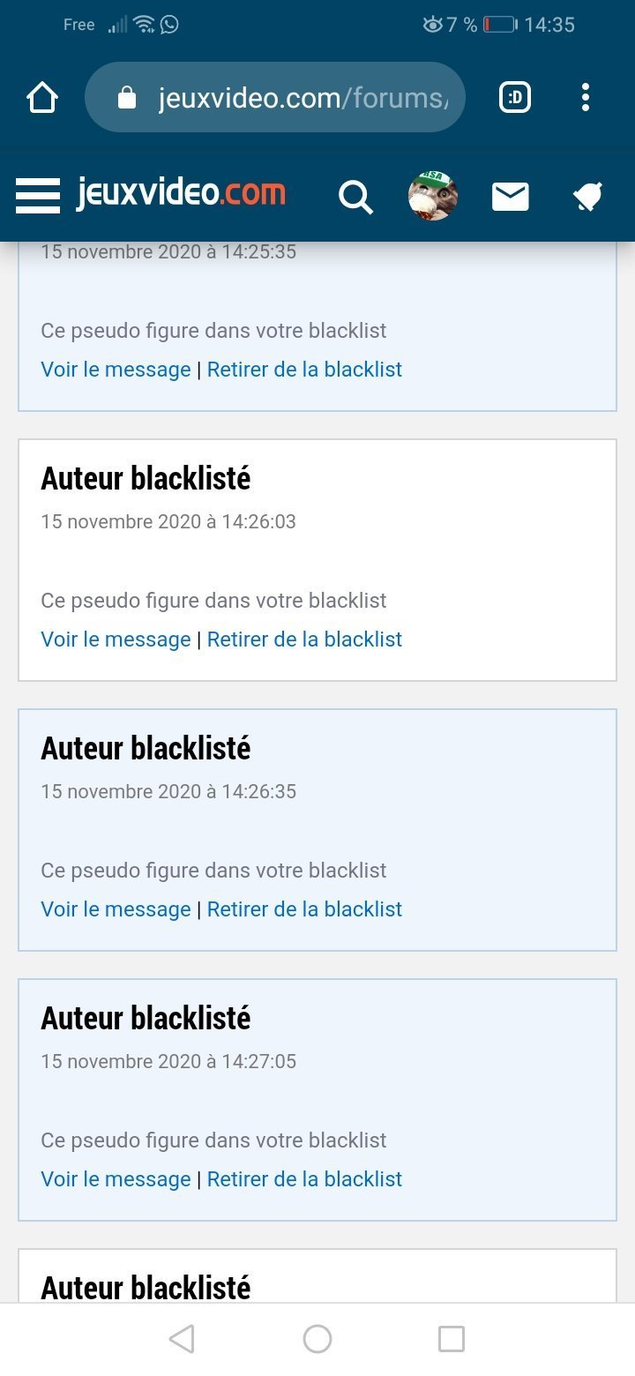Open the jeuxvideo.com hamburger menu
The height and width of the screenshot is (1376, 635).
(x=38, y=195)
